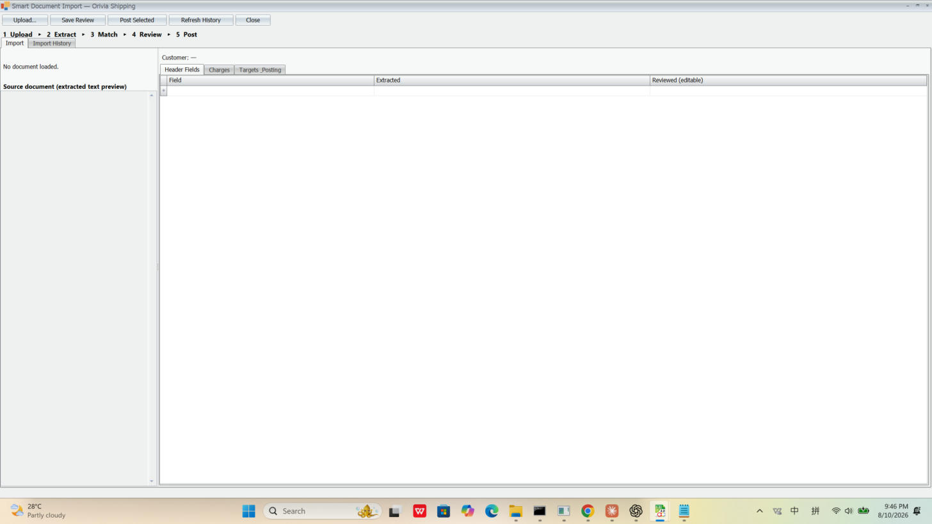Click the Reviewed (editable) column header
The width and height of the screenshot is (932, 524).
point(788,80)
